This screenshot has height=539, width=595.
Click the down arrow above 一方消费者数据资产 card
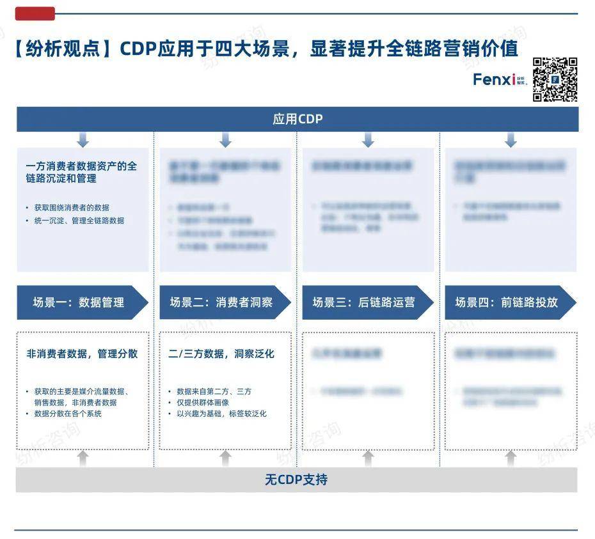pyautogui.click(x=83, y=140)
